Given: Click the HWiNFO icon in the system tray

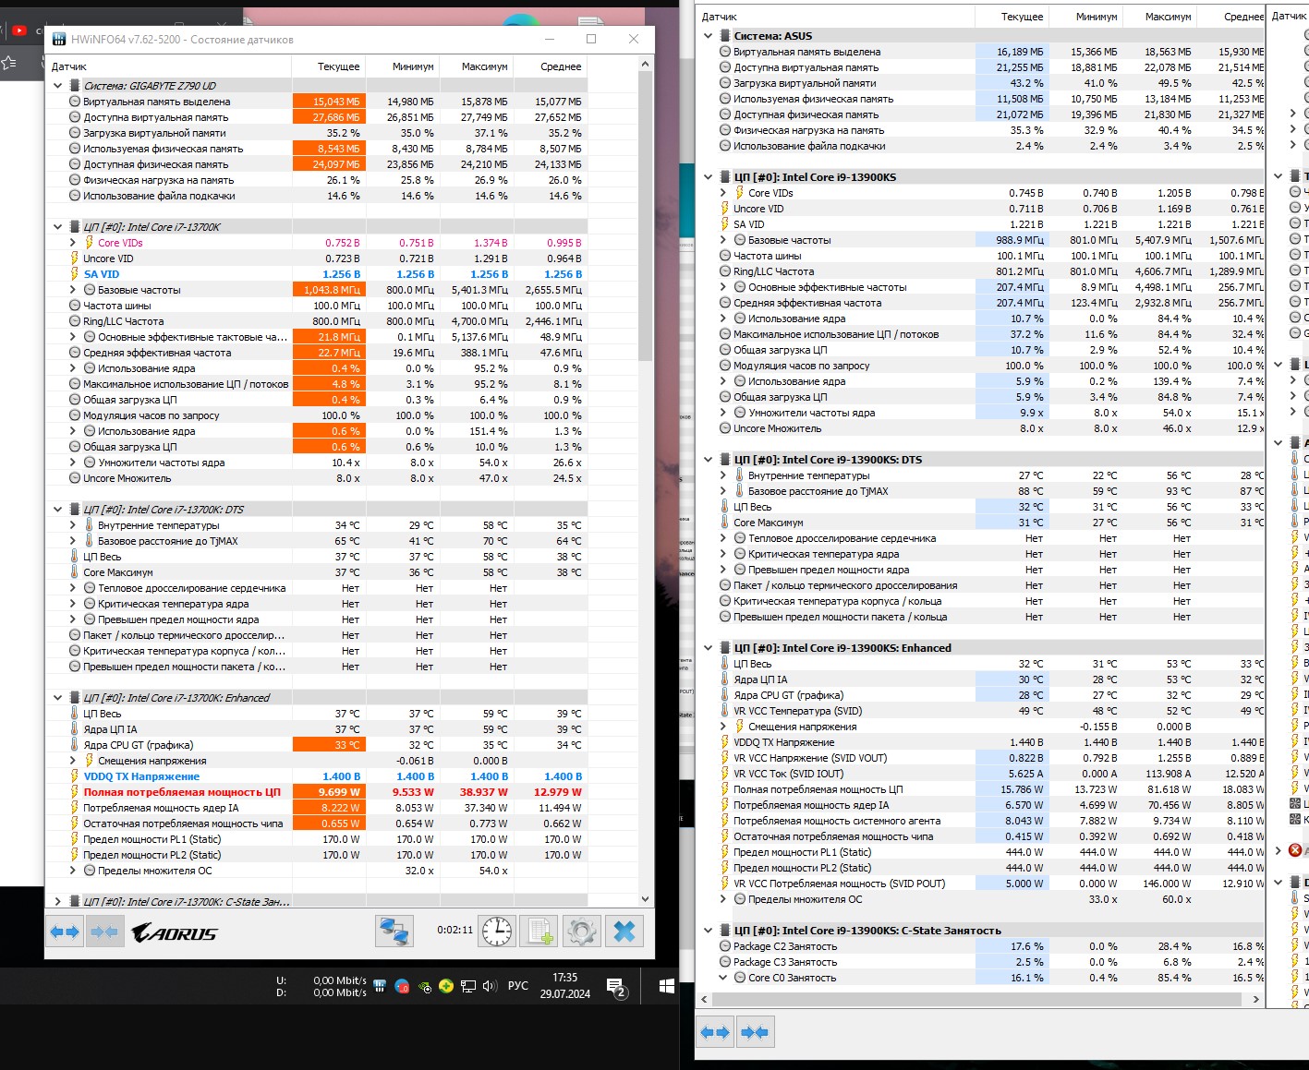Looking at the screenshot, I should (380, 986).
